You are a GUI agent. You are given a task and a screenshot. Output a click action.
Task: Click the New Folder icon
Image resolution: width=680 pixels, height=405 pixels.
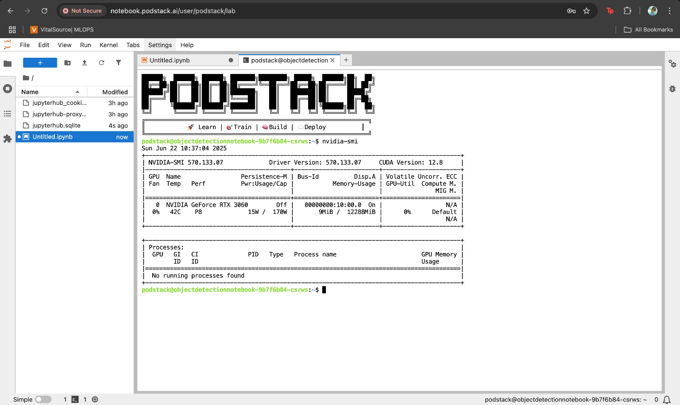pos(68,63)
